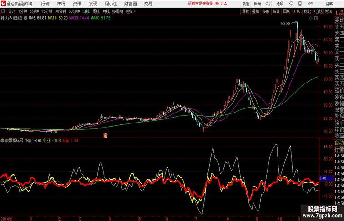Click the 复权 toolbar button

(245, 11)
